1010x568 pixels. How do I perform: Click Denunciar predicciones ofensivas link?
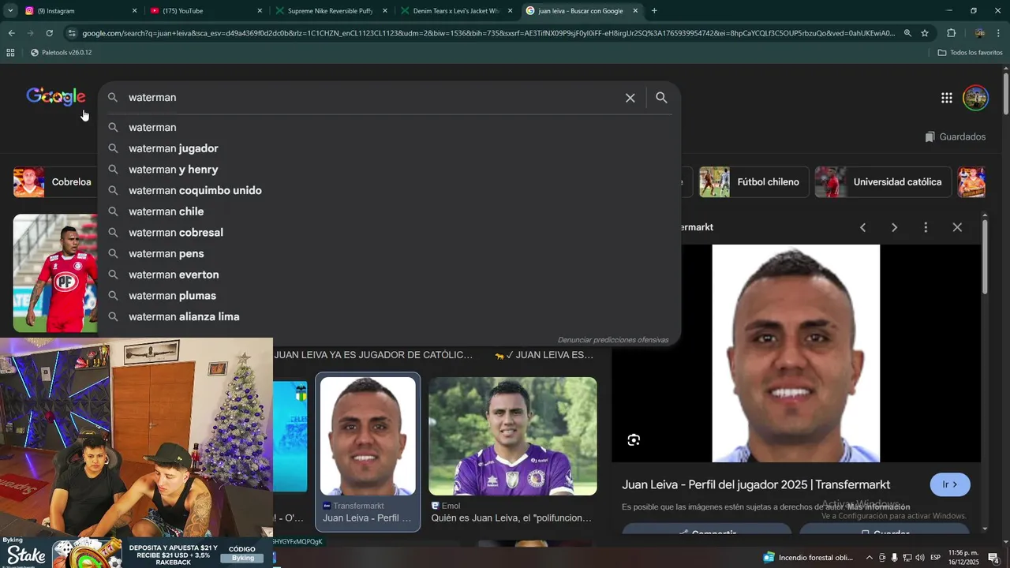[x=612, y=340]
